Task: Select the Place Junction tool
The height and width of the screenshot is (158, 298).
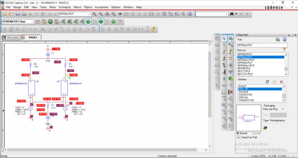Action: tap(231, 65)
